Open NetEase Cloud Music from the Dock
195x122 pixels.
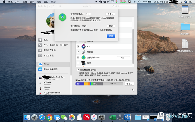tap(87, 117)
